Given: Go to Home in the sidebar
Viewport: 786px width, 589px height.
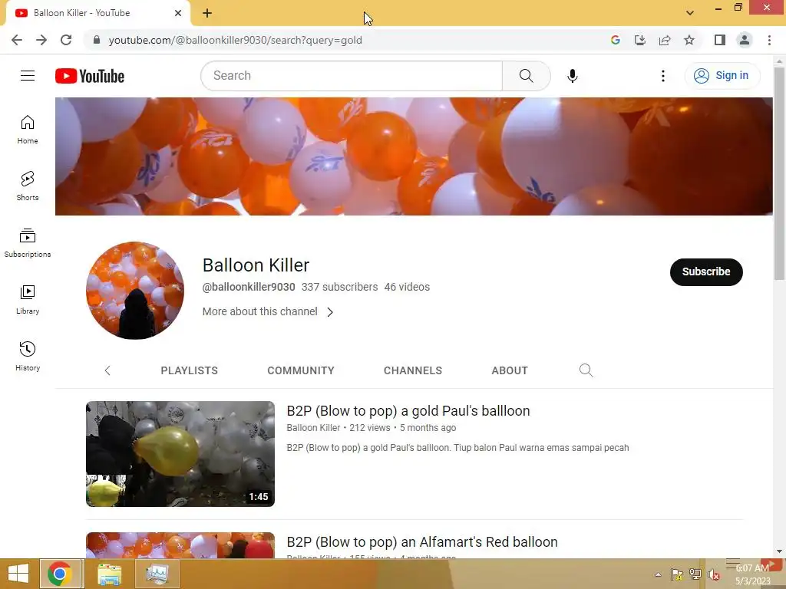Looking at the screenshot, I should (28, 130).
